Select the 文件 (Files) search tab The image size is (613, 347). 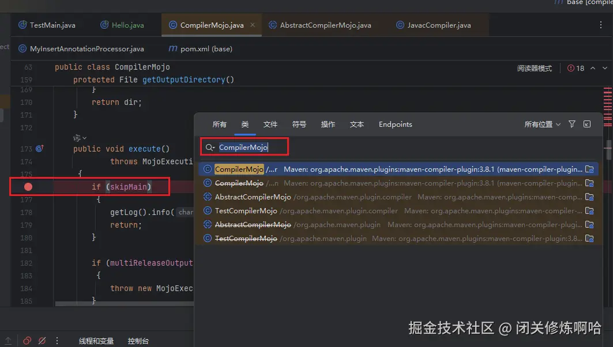coord(270,125)
